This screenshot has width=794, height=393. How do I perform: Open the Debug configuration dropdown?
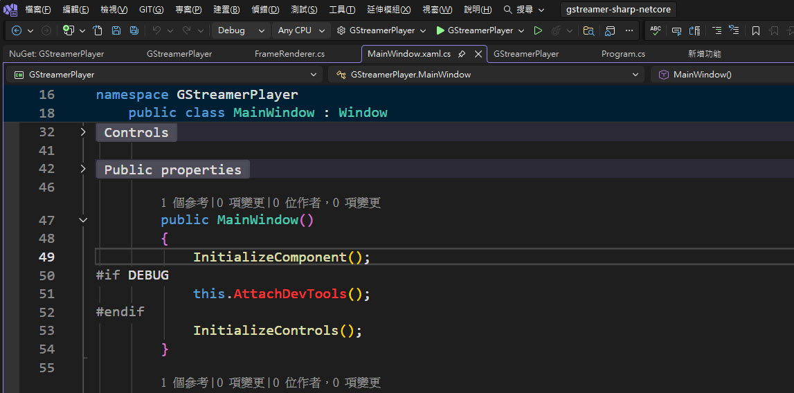pyautogui.click(x=240, y=30)
